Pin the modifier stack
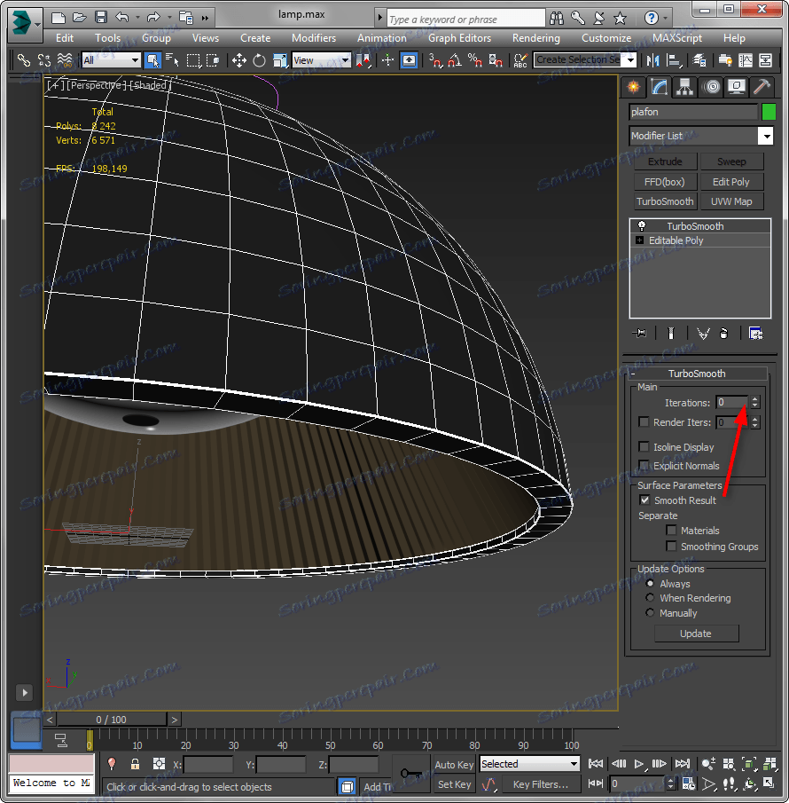The image size is (789, 803). pos(640,334)
